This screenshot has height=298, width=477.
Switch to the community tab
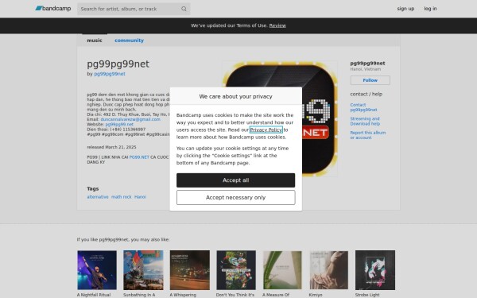click(x=129, y=41)
